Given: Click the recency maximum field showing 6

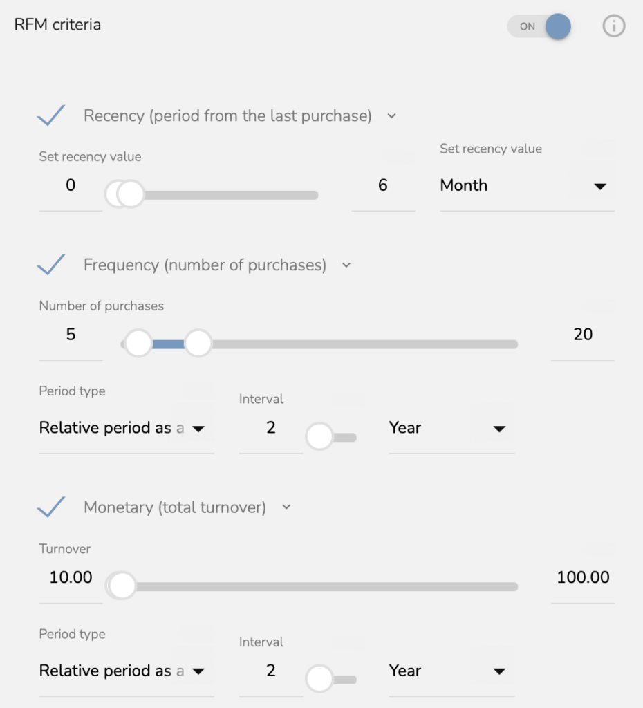Looking at the screenshot, I should (x=383, y=185).
